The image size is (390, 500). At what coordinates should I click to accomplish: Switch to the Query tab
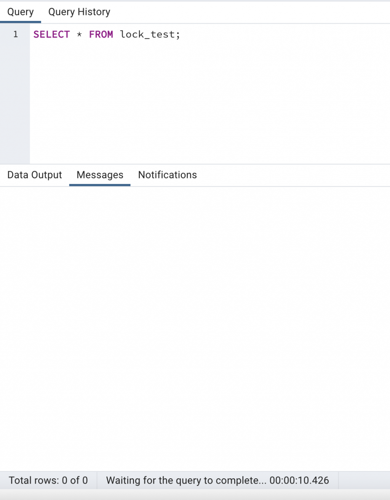[21, 12]
